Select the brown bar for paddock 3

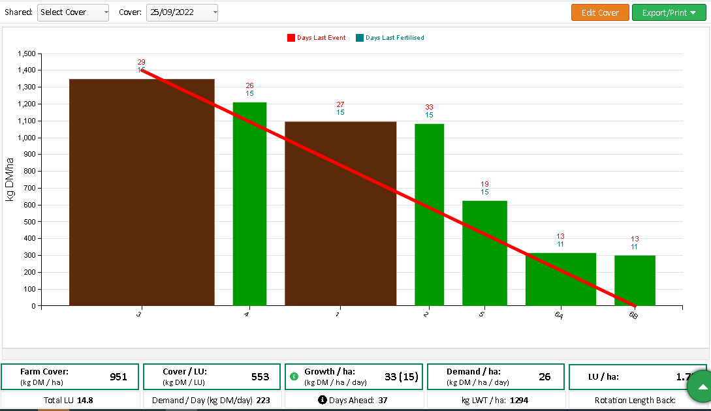(142, 192)
